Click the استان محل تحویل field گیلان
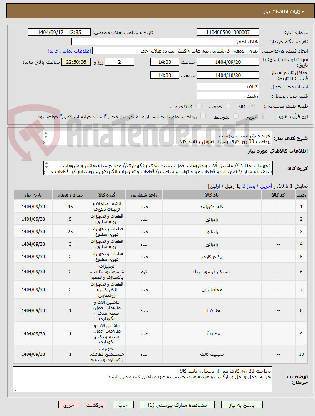 click(x=228, y=87)
